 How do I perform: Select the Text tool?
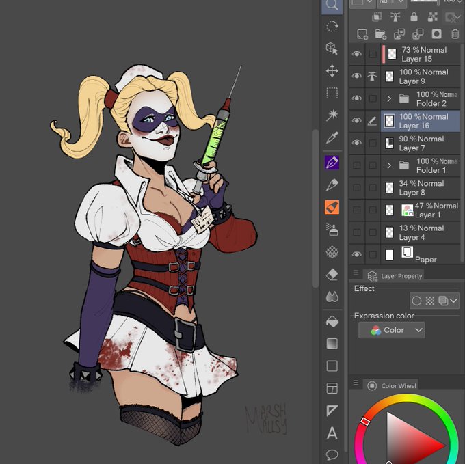332,433
